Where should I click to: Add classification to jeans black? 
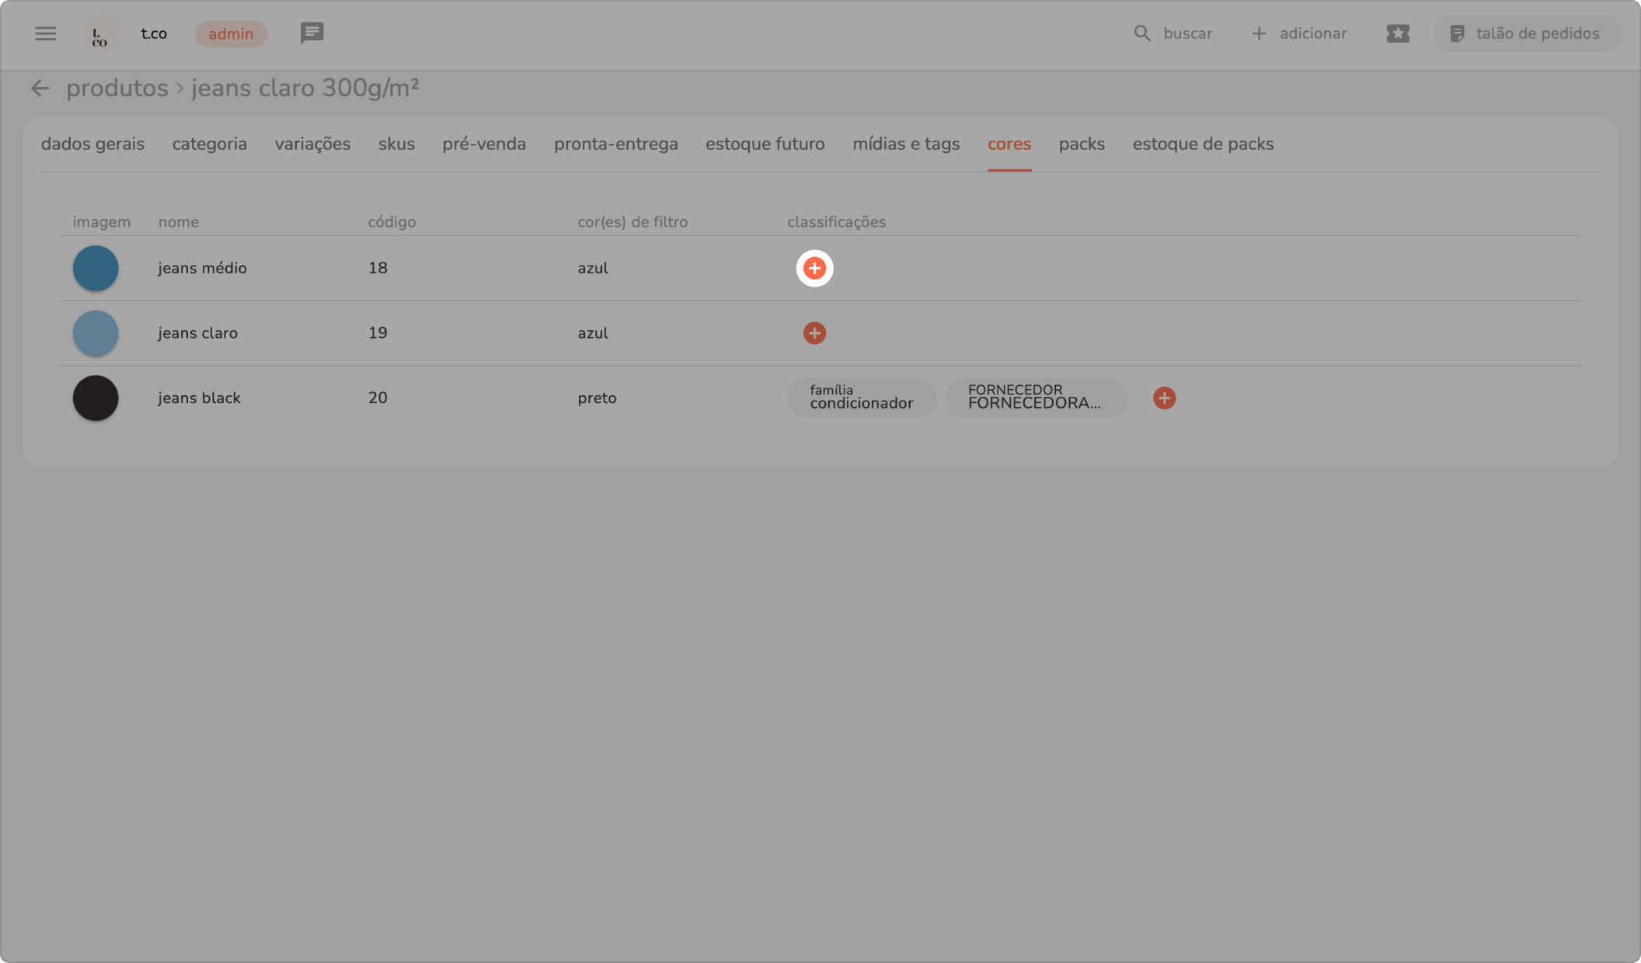[1164, 398]
